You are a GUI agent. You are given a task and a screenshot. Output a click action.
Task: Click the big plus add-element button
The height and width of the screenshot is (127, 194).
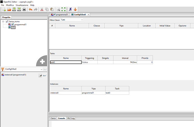tap(42, 61)
